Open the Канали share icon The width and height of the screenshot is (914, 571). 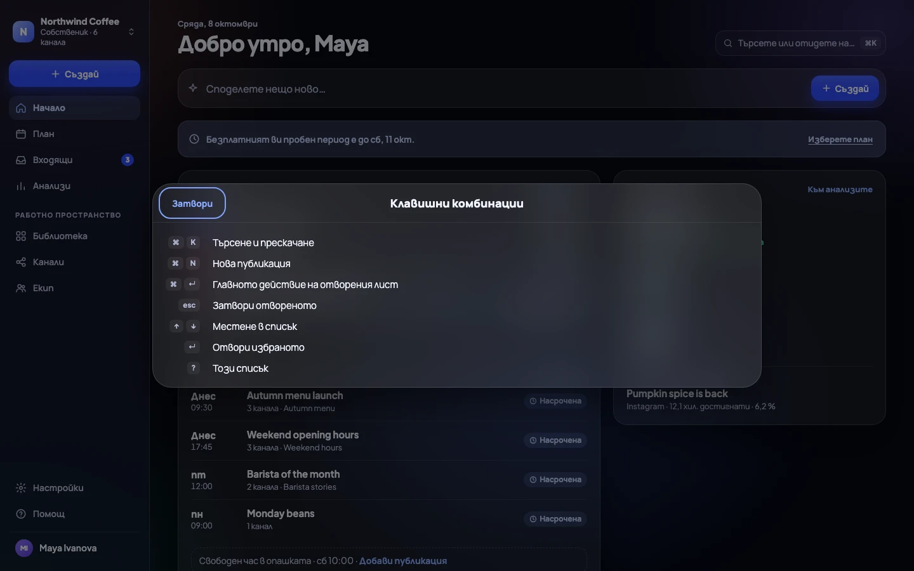click(x=21, y=262)
